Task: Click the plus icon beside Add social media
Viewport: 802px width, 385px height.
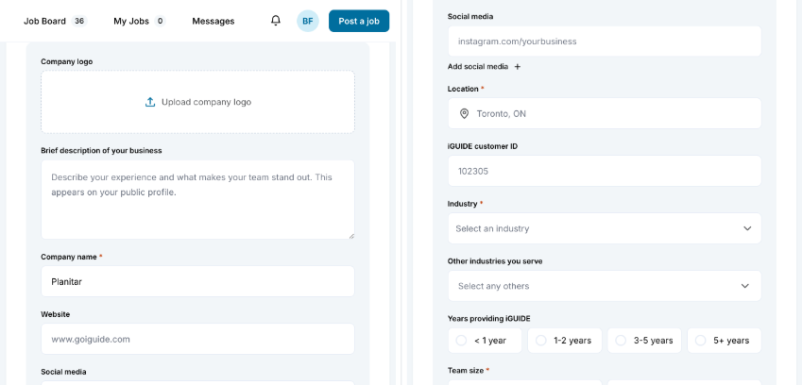Action: [517, 67]
